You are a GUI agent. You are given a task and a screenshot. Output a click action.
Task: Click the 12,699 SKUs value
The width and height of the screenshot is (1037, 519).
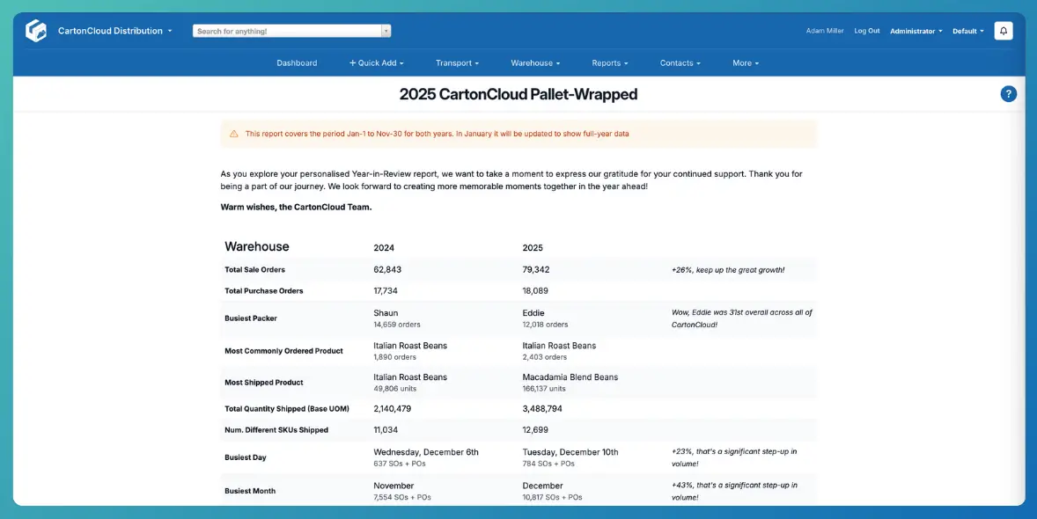pos(535,430)
